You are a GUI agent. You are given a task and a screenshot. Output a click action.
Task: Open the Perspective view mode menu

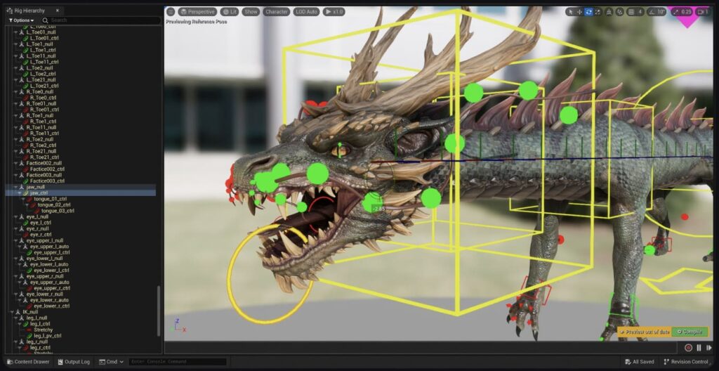point(197,12)
